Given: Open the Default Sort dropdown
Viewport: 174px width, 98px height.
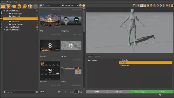Looking at the screenshot, I should 70,5.
